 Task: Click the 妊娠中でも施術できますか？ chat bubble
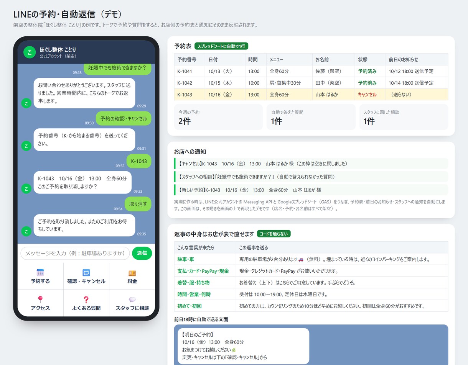click(x=117, y=68)
